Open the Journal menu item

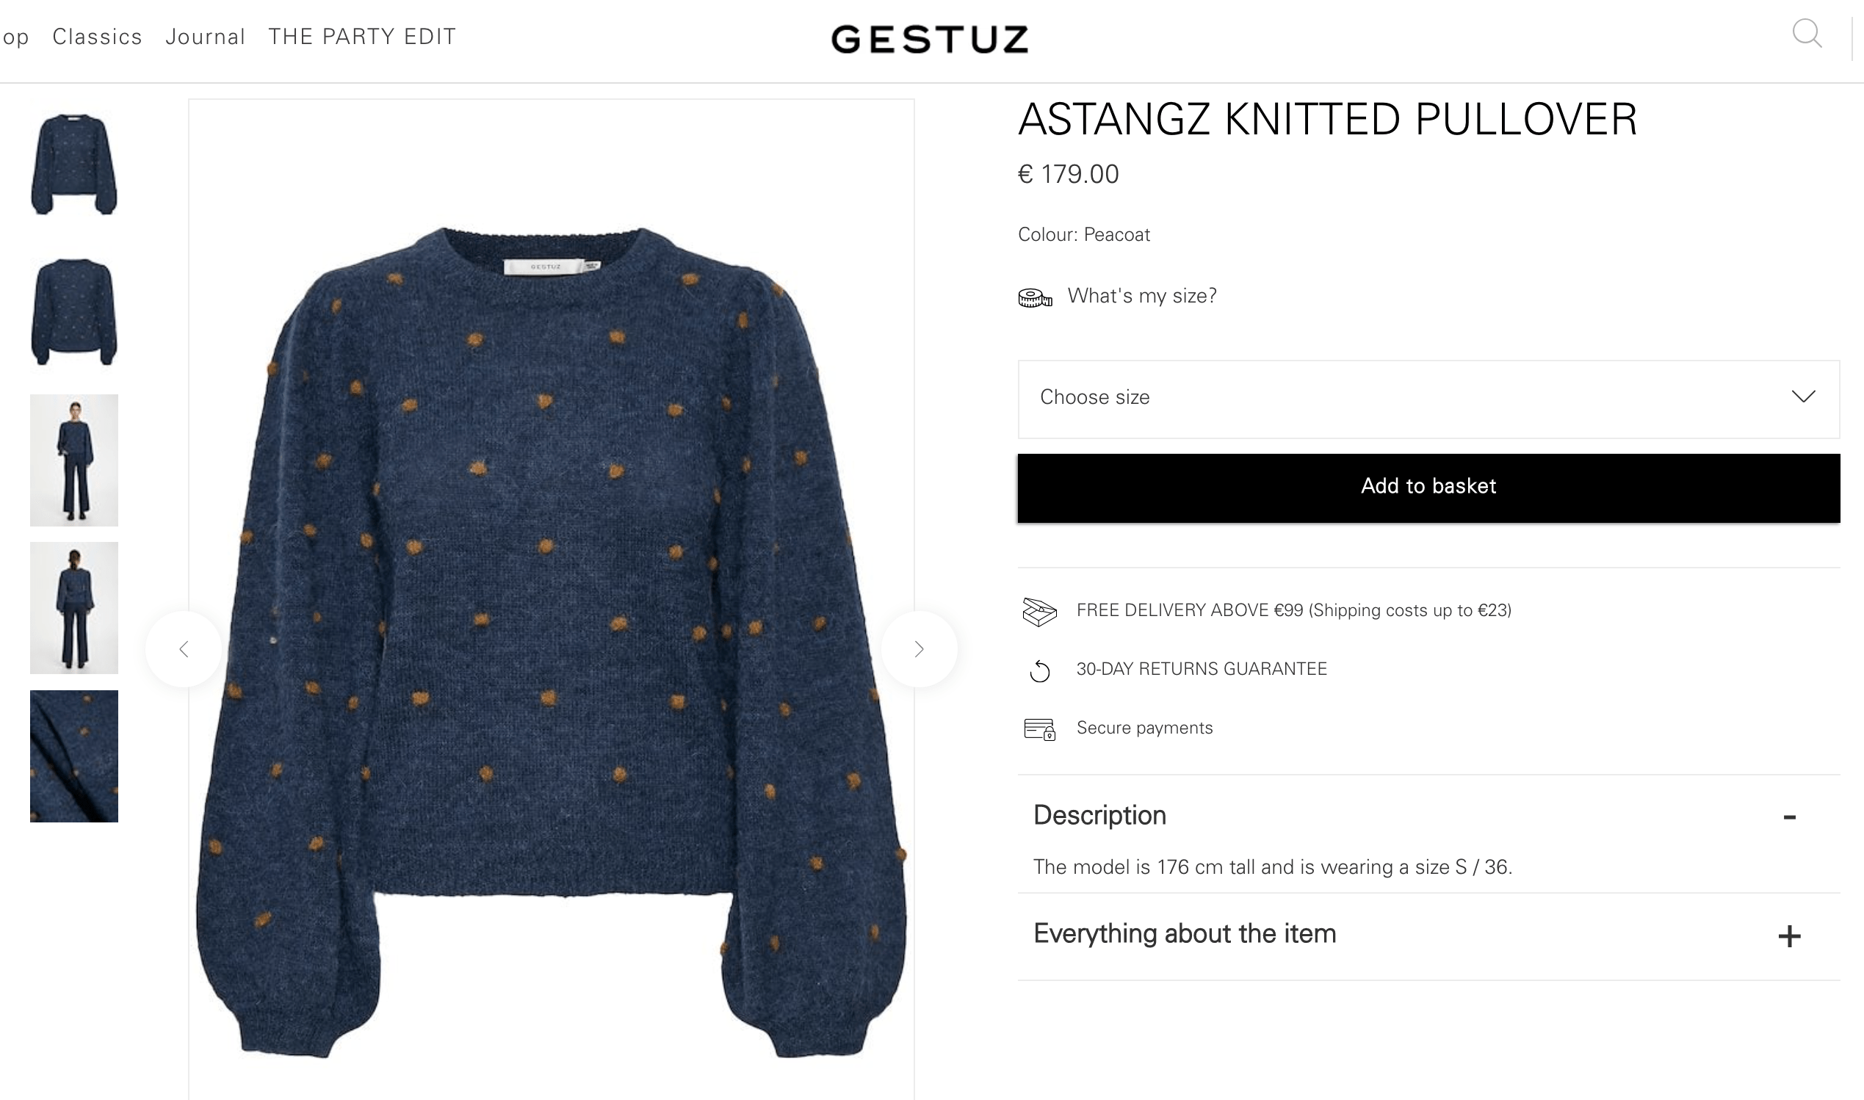tap(206, 37)
